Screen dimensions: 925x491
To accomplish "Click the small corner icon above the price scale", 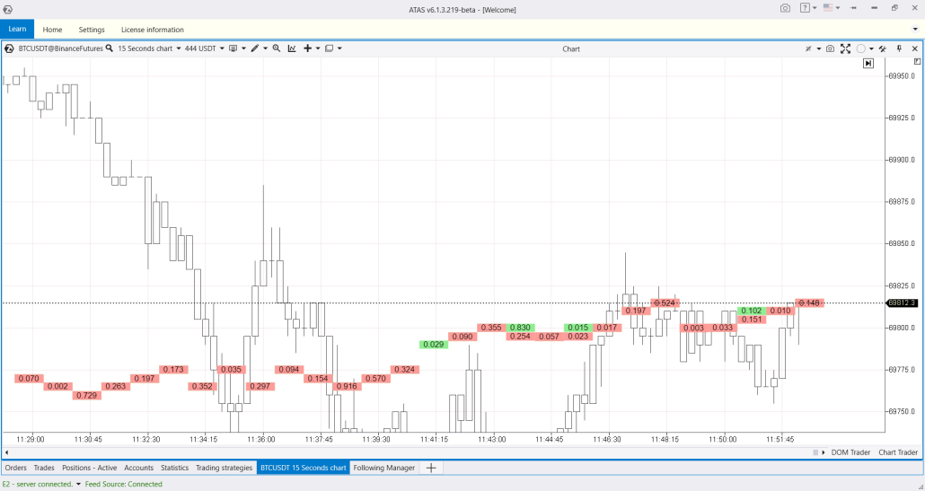I will [x=917, y=61].
